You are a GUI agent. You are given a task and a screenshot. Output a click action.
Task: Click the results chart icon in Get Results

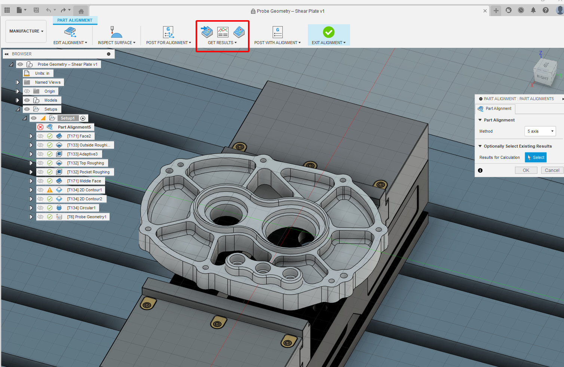pos(223,32)
